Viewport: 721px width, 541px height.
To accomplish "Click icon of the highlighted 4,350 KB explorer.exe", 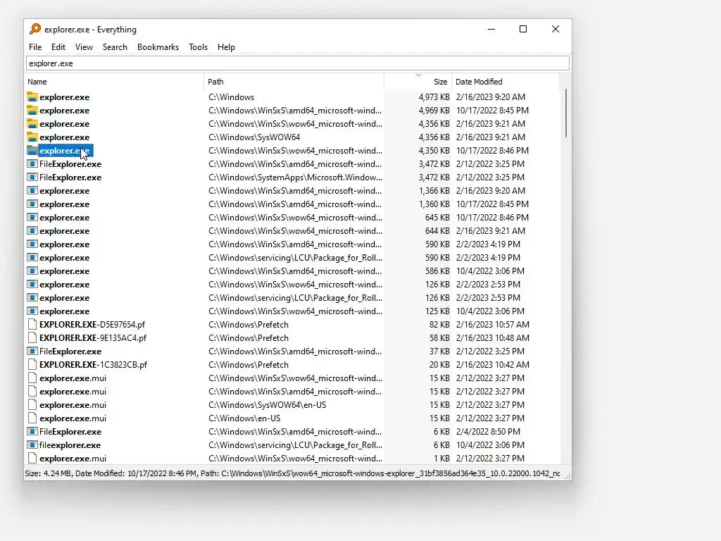I will [x=32, y=151].
